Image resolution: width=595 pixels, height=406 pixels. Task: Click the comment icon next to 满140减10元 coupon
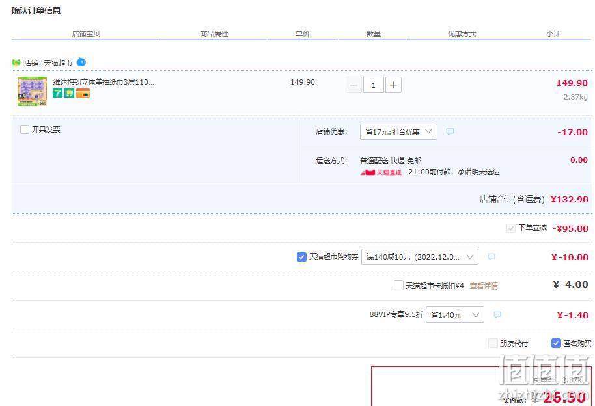[x=491, y=257]
